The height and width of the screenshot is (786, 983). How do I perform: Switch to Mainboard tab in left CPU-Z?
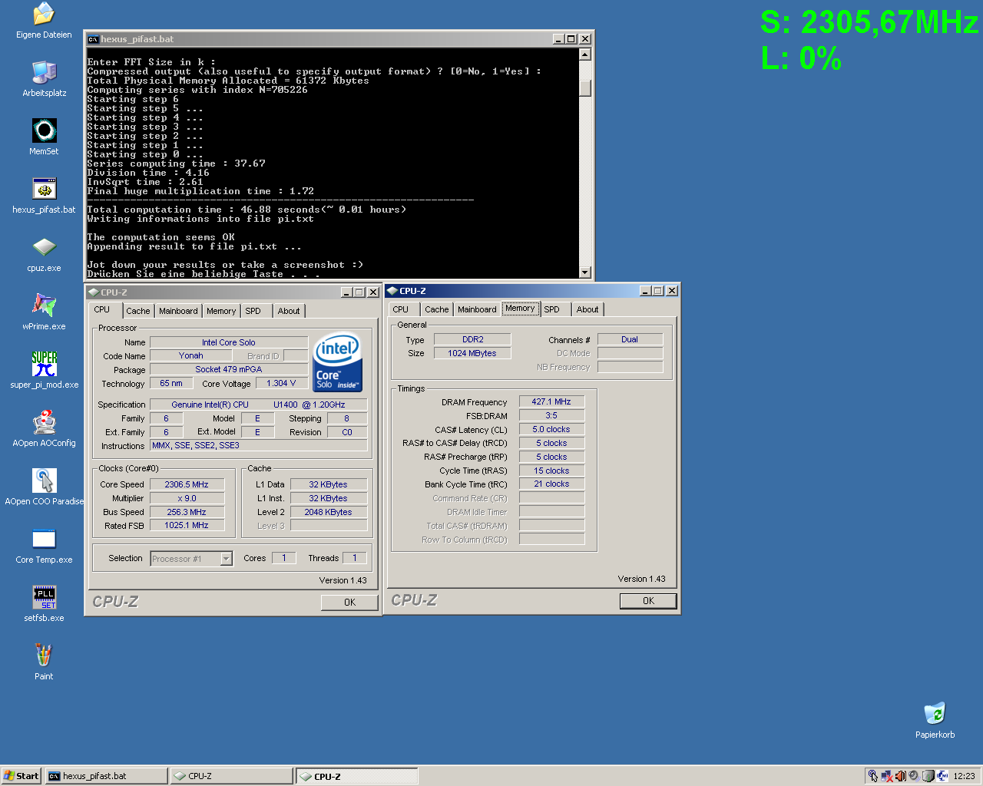click(x=178, y=311)
